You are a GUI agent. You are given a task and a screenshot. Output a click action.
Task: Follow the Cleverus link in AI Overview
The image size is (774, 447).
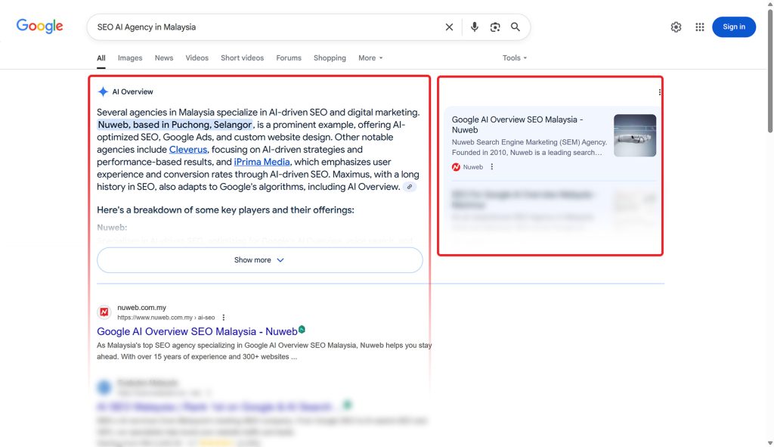coord(188,150)
